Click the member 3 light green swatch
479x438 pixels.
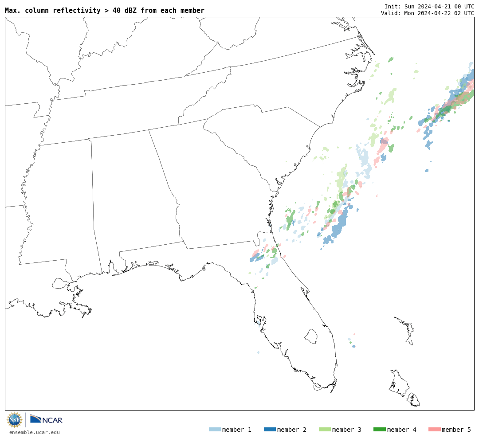click(325, 430)
